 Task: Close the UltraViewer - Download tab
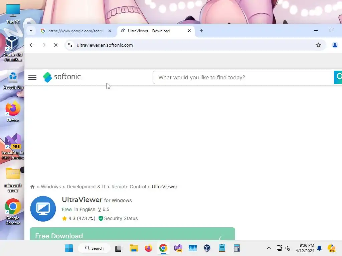pos(189,31)
